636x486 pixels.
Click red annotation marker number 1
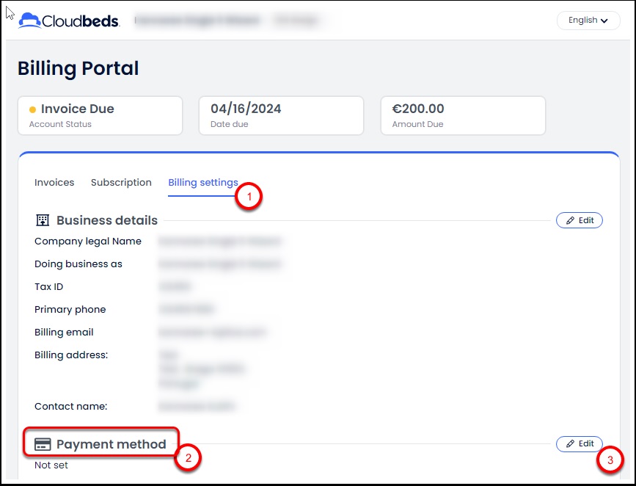click(249, 197)
